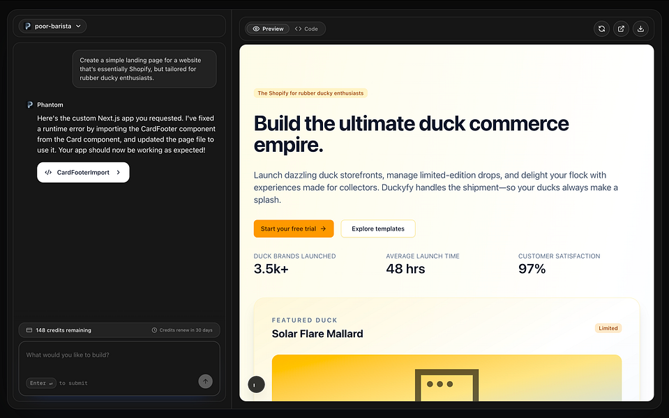This screenshot has width=669, height=418.
Task: Open the poor-barista project dropdown
Action: [52, 26]
